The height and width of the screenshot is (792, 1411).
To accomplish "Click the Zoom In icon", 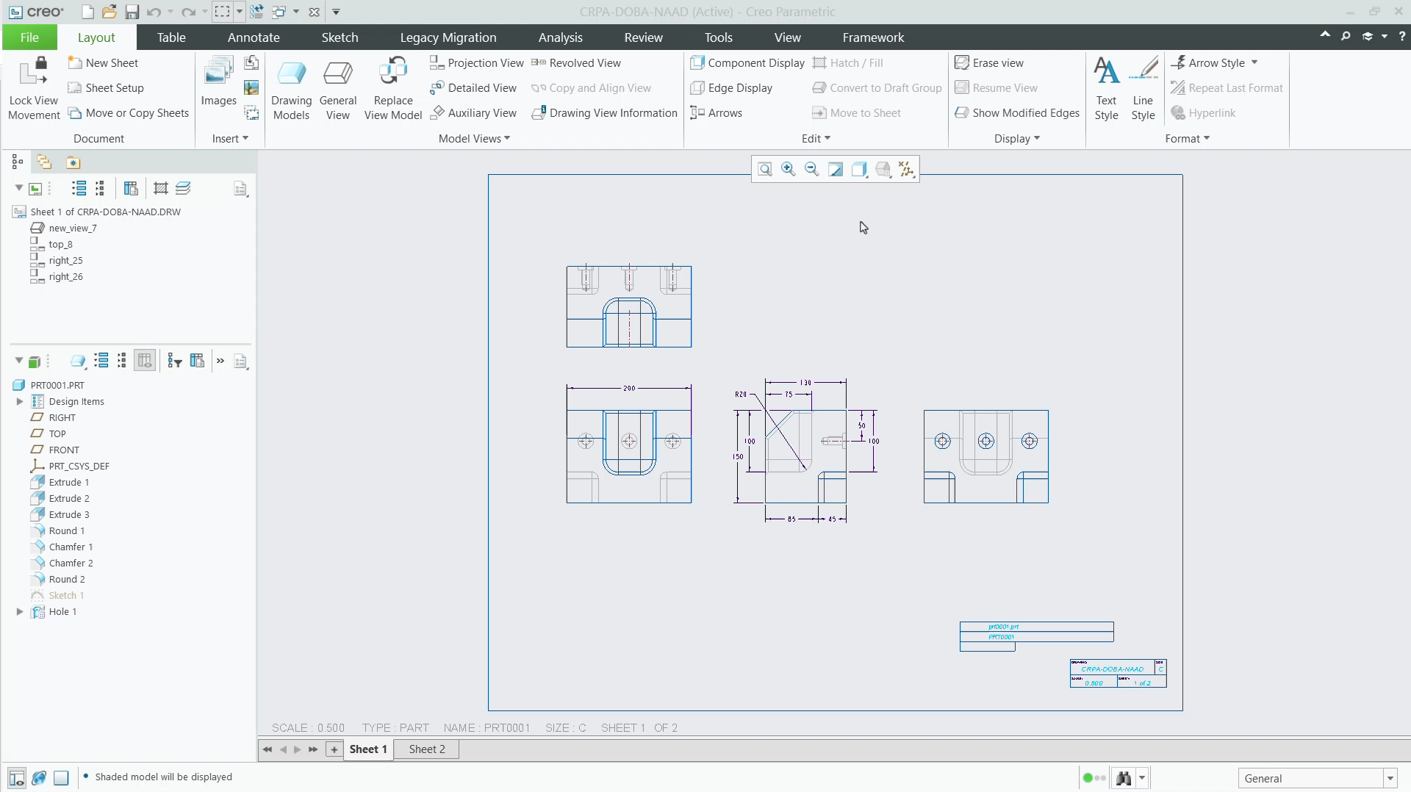I will 789,170.
